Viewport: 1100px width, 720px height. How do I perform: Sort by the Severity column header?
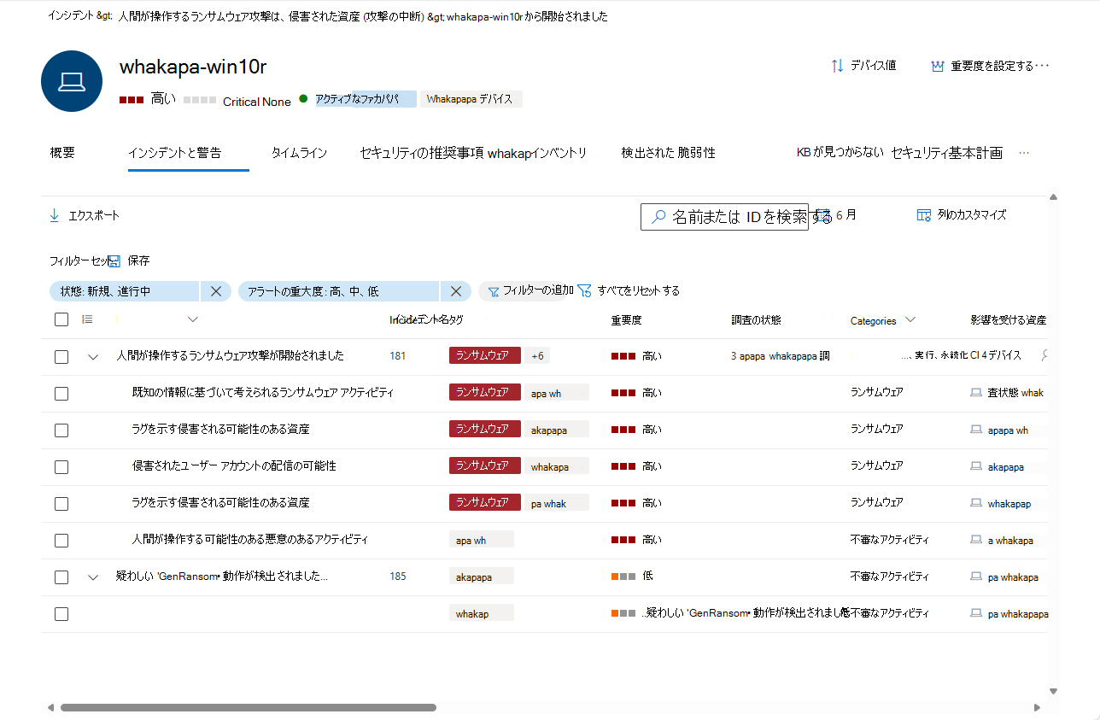[x=626, y=320]
